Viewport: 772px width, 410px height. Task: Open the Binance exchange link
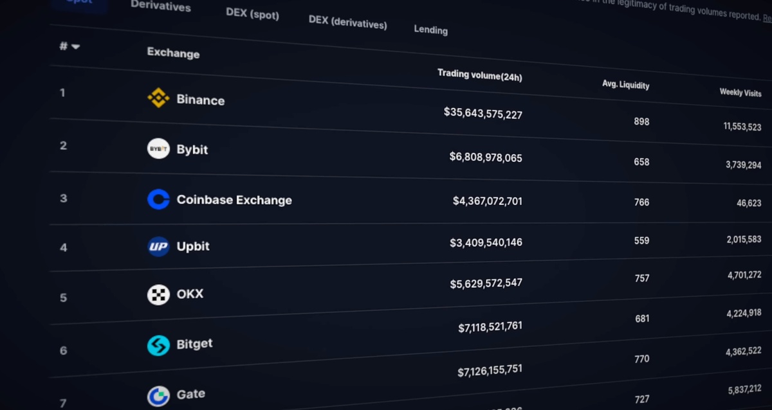pyautogui.click(x=201, y=100)
